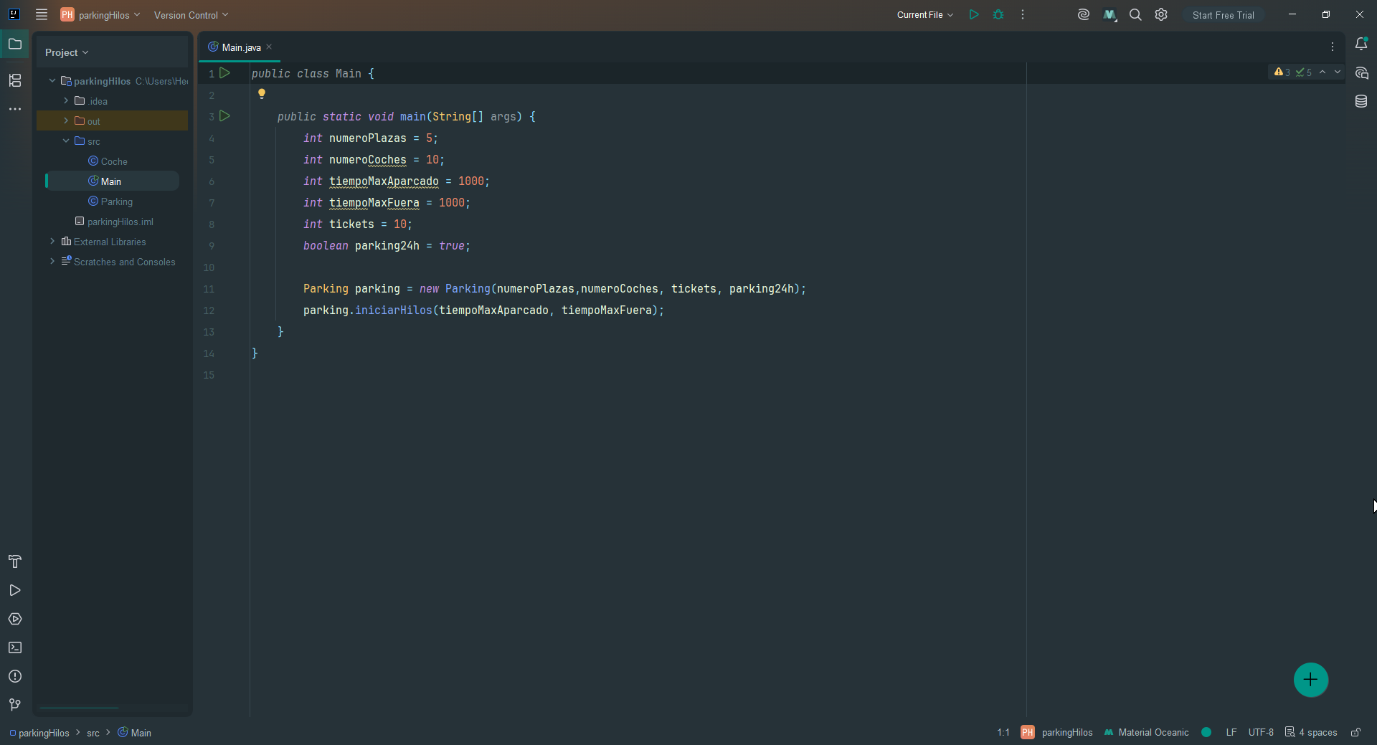The image size is (1377, 745).
Task: Toggle read-only lock icon in status bar
Action: point(1355,732)
